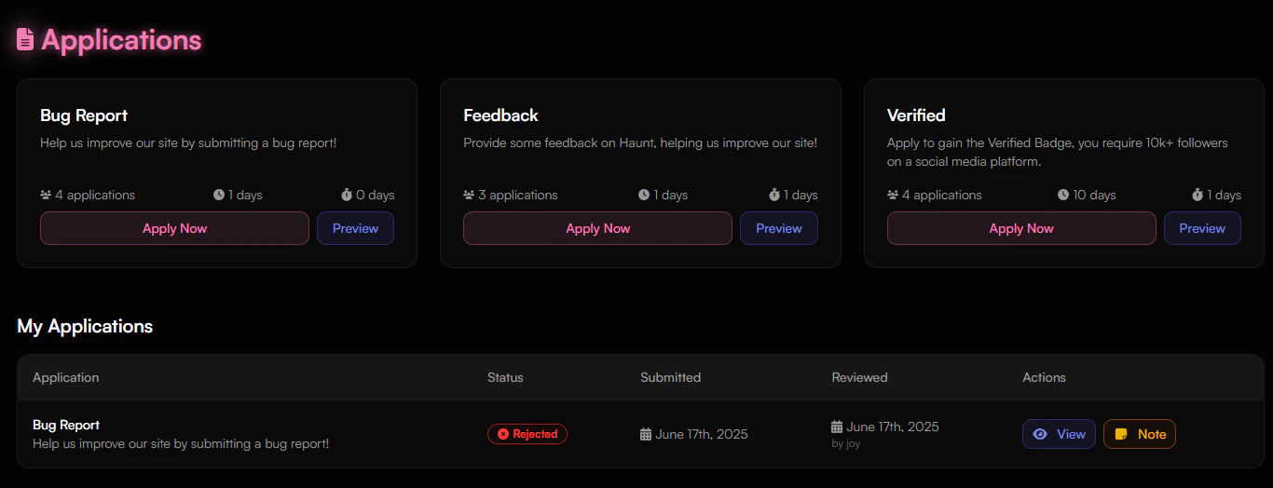Click the clock icon next to 10 days
Image resolution: width=1273 pixels, height=488 pixels.
click(1063, 195)
